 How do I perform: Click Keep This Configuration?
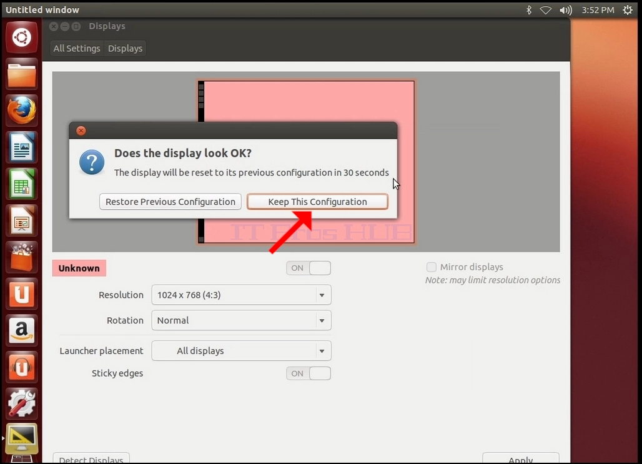pos(317,202)
